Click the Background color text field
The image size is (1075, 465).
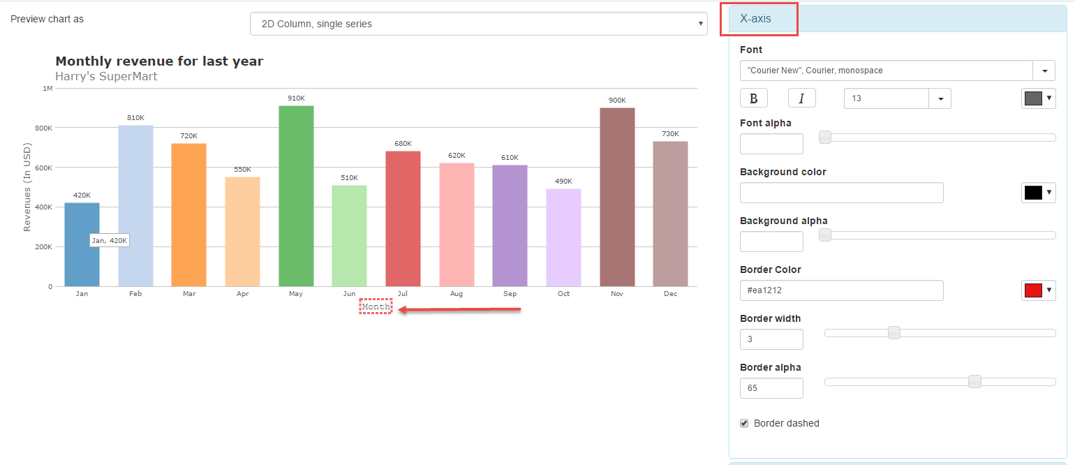[x=841, y=193]
